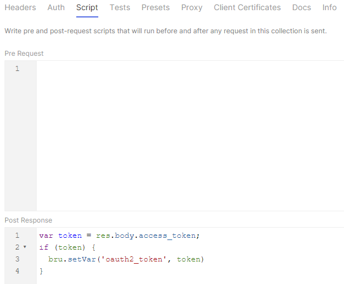Click the Pre Request section label
Viewport: 344px width, 284px height.
click(24, 54)
